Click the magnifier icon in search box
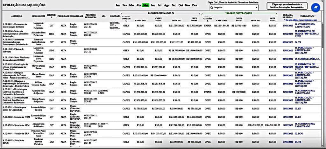This screenshot has width=326, height=149. point(207,7)
